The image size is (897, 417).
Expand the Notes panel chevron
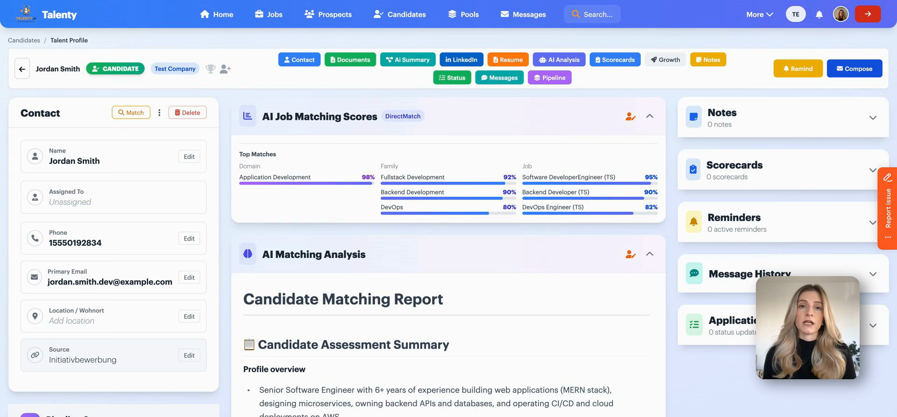(x=873, y=118)
